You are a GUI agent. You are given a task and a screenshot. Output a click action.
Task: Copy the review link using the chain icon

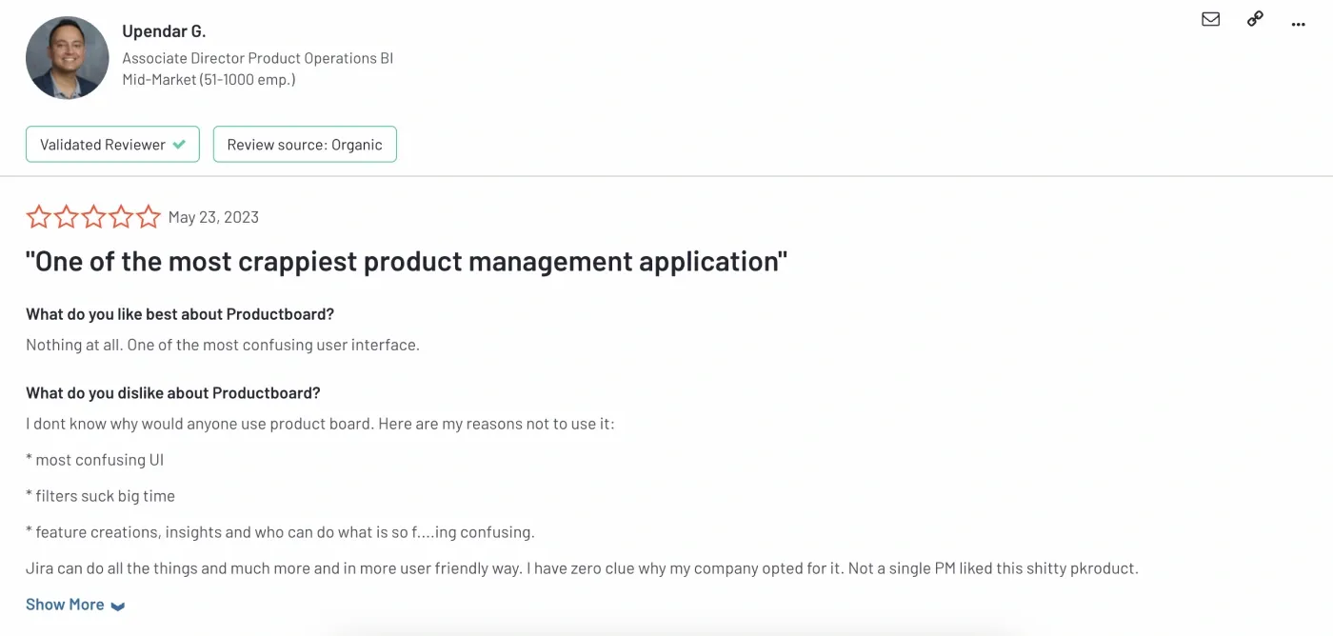click(x=1254, y=18)
